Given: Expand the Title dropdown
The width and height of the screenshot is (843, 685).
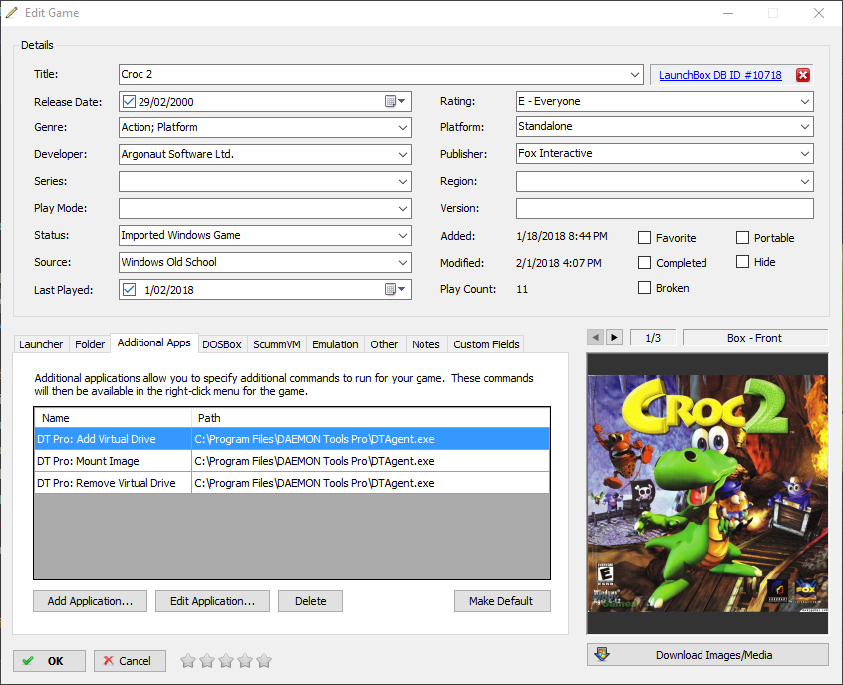Looking at the screenshot, I should pos(635,74).
